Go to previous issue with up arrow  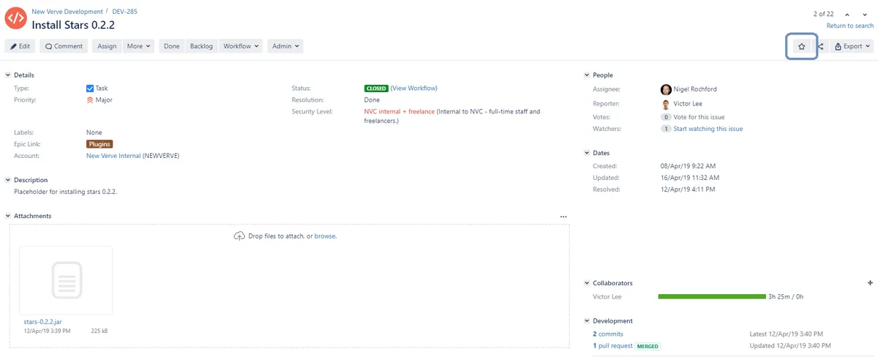pyautogui.click(x=847, y=14)
